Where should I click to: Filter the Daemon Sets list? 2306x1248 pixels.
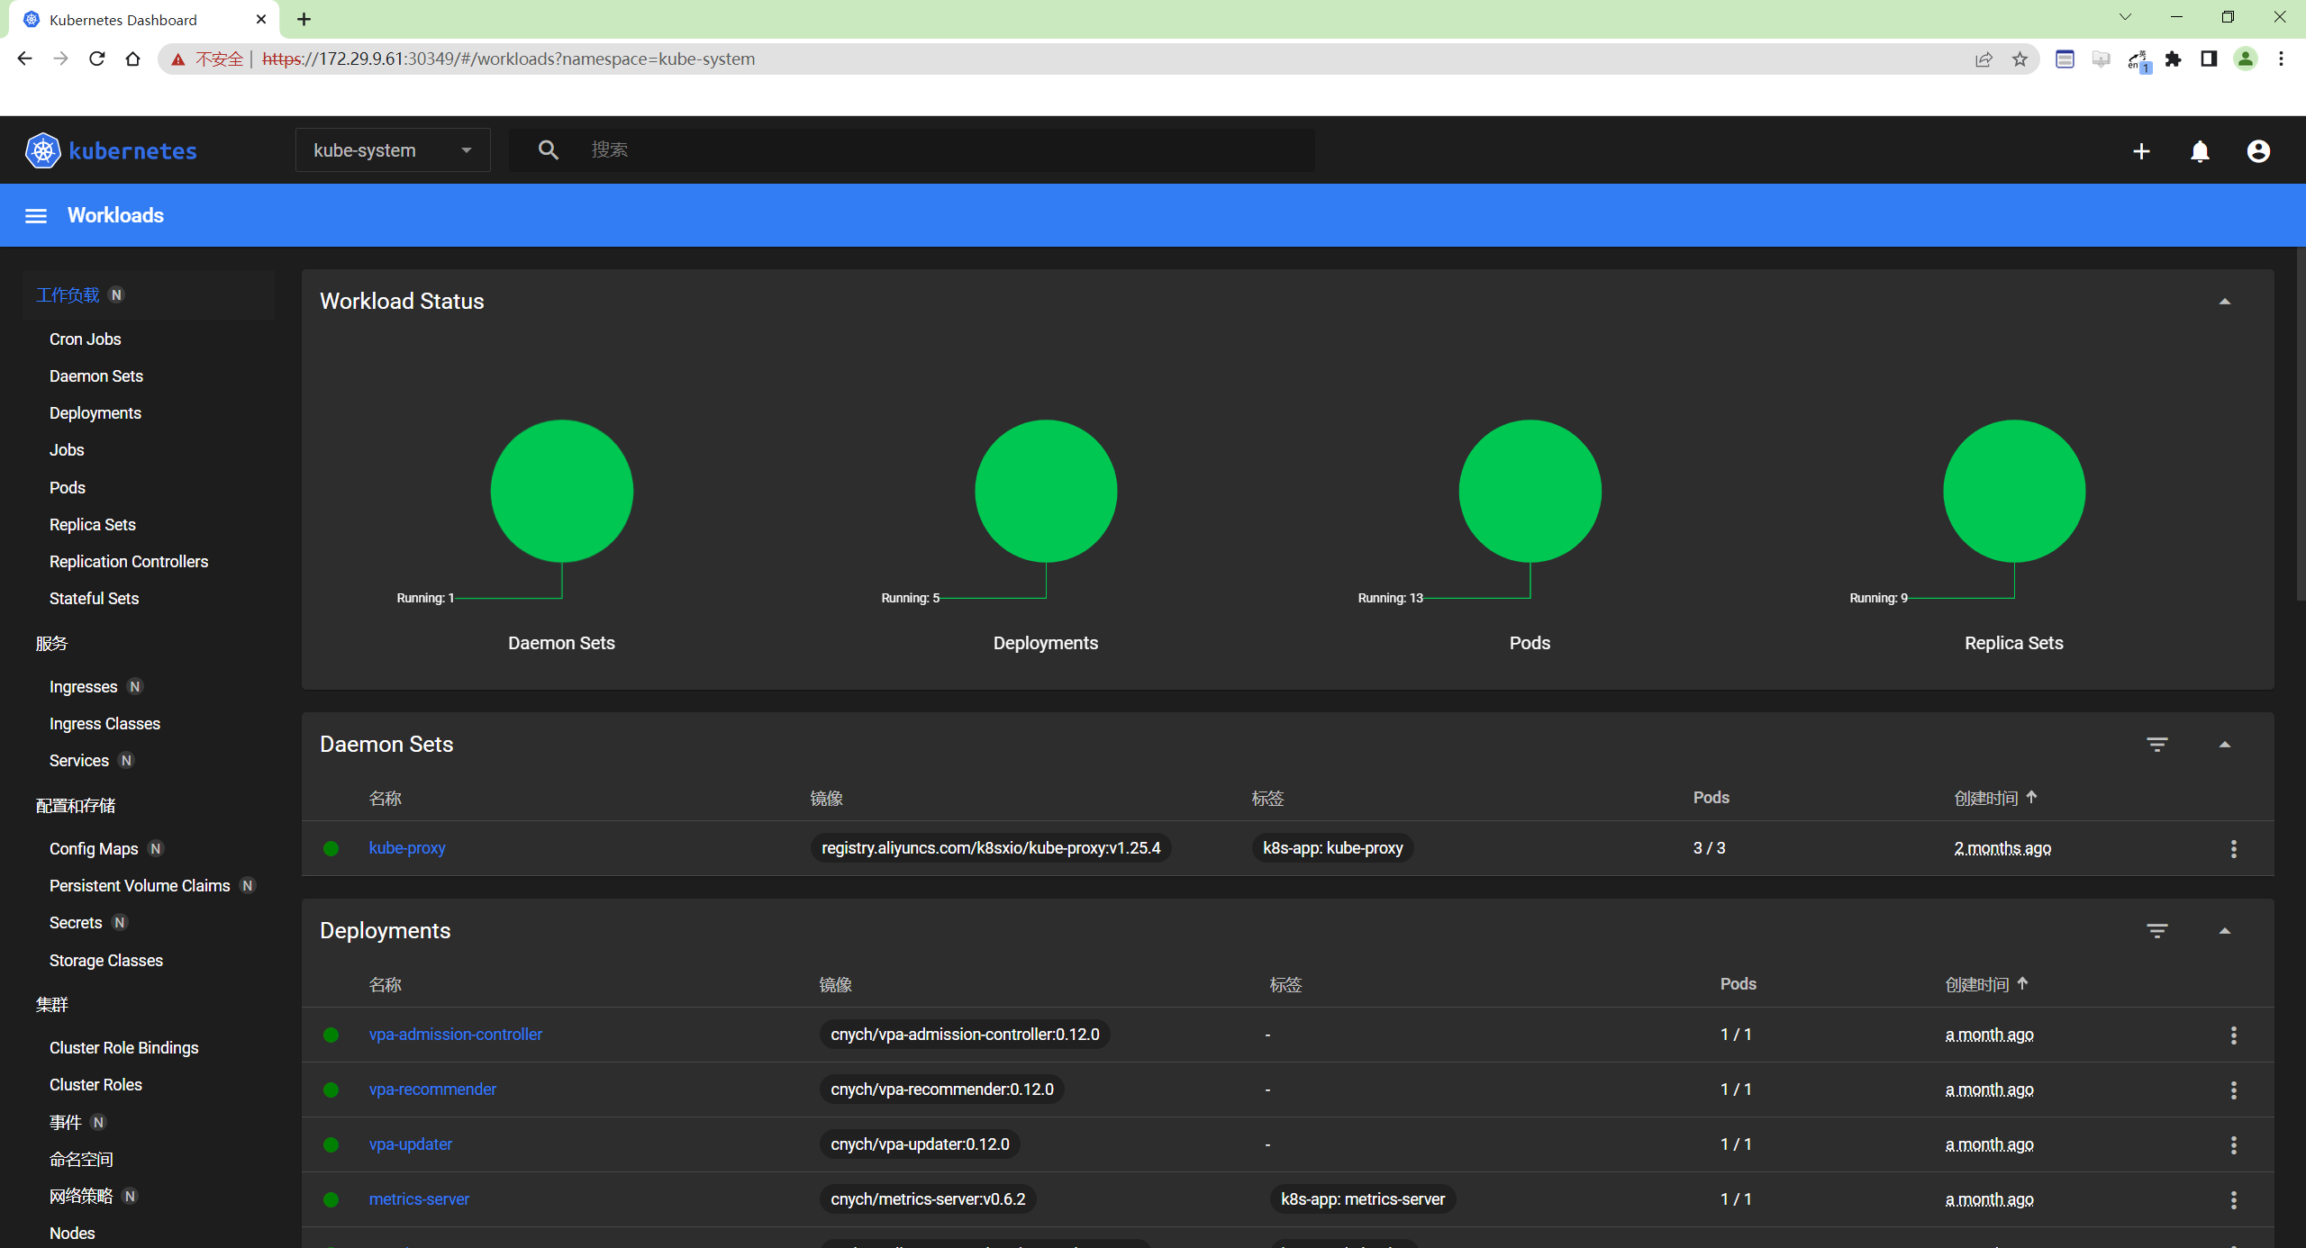pos(2156,745)
